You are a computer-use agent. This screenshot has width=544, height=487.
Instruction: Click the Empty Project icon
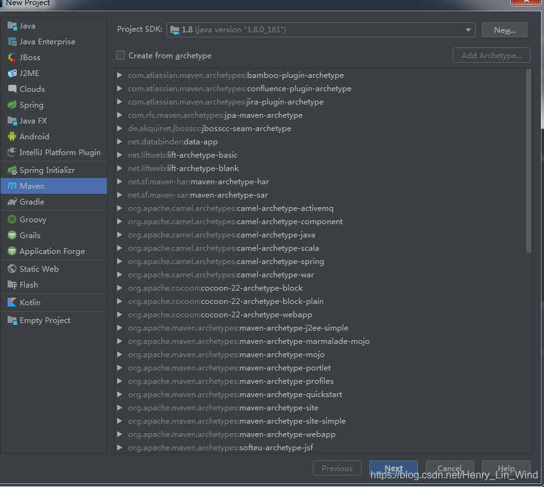[x=12, y=320]
